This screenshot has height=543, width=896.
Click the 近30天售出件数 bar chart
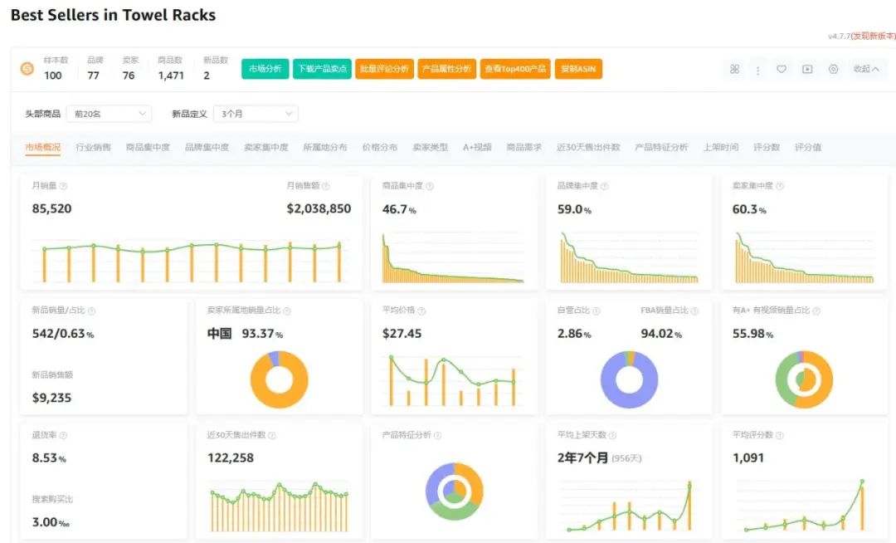coord(280,506)
